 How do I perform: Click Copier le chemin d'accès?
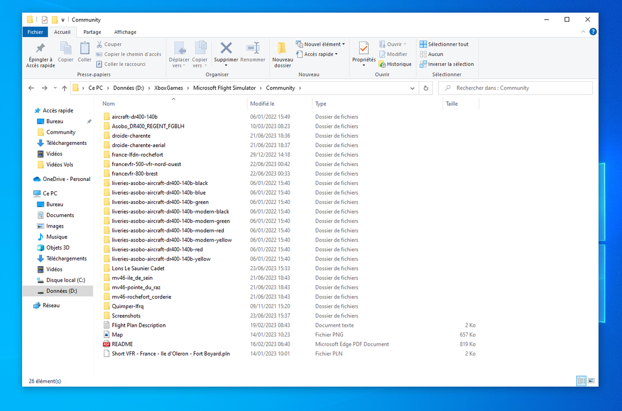point(129,54)
